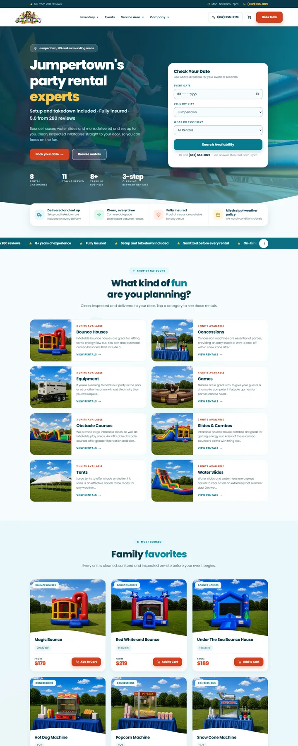Expand the Company menu
Image resolution: width=298 pixels, height=746 pixels.
point(159,17)
